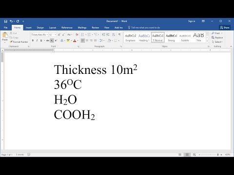
Task: Undo the last action
Action: click(x=11, y=21)
